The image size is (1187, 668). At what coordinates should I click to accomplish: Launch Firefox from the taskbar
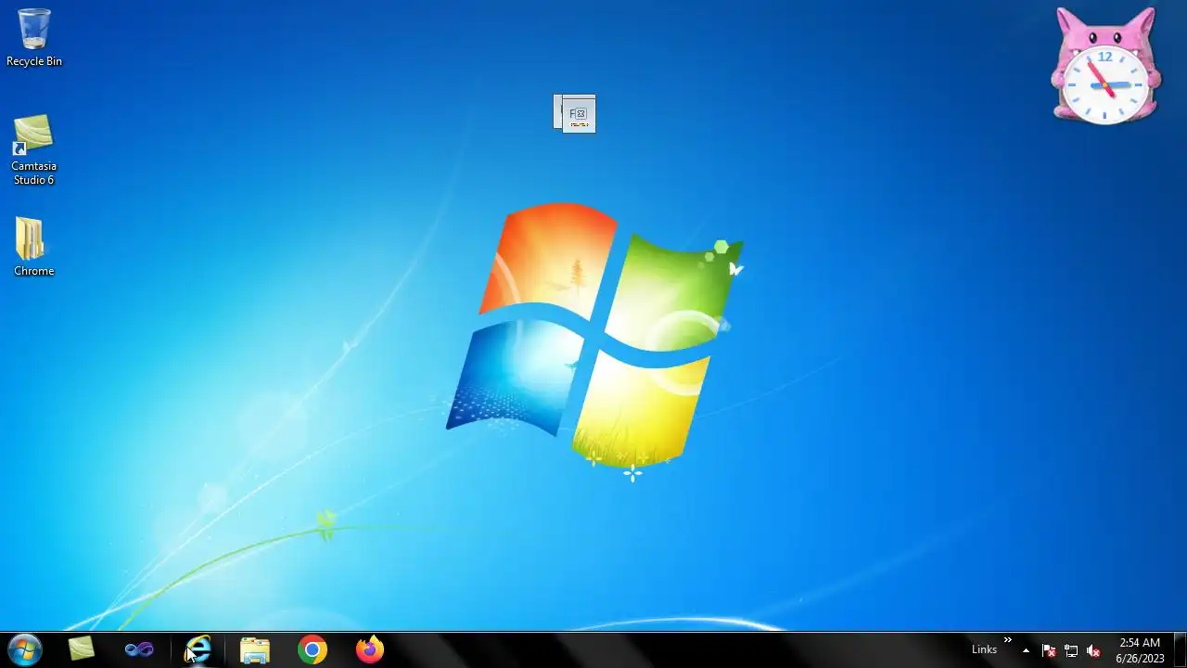click(x=370, y=649)
